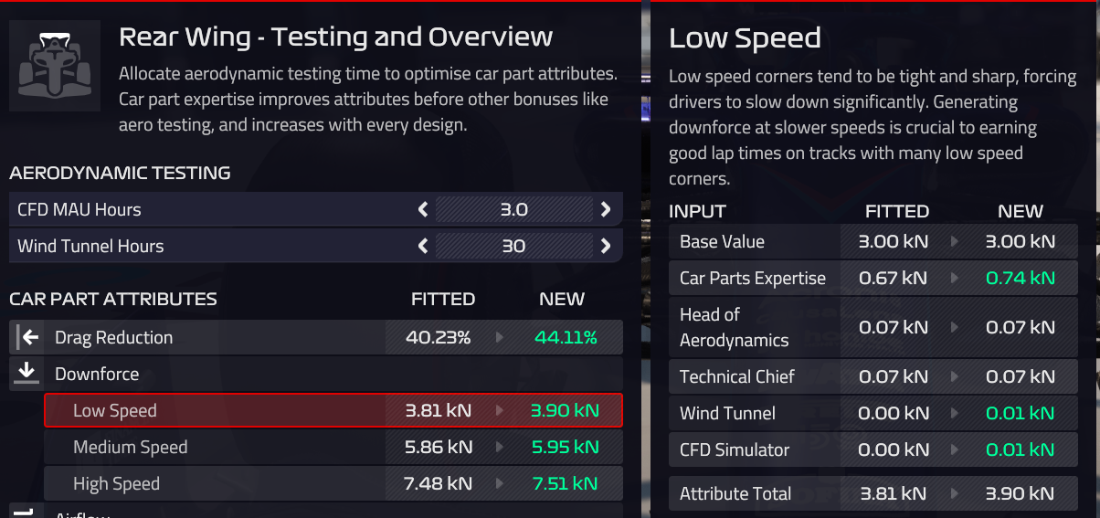Screen dimensions: 1100x518
Task: Decrease Wind Tunnel Hours with left arrow
Action: 422,247
